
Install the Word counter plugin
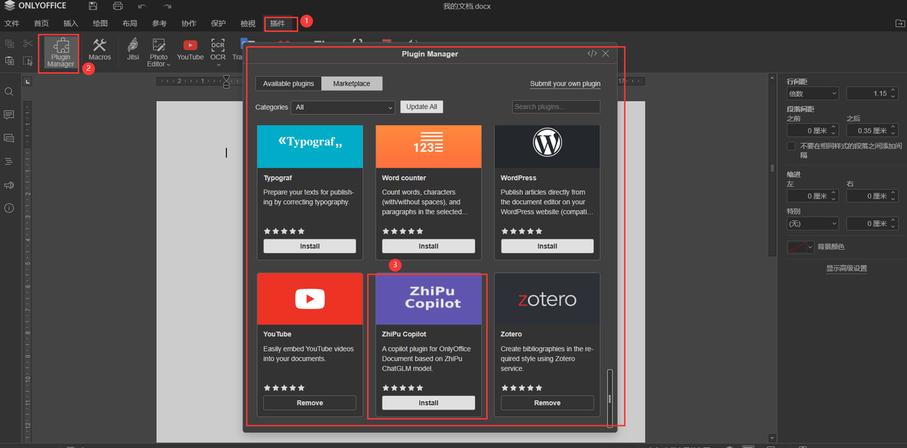(x=428, y=246)
